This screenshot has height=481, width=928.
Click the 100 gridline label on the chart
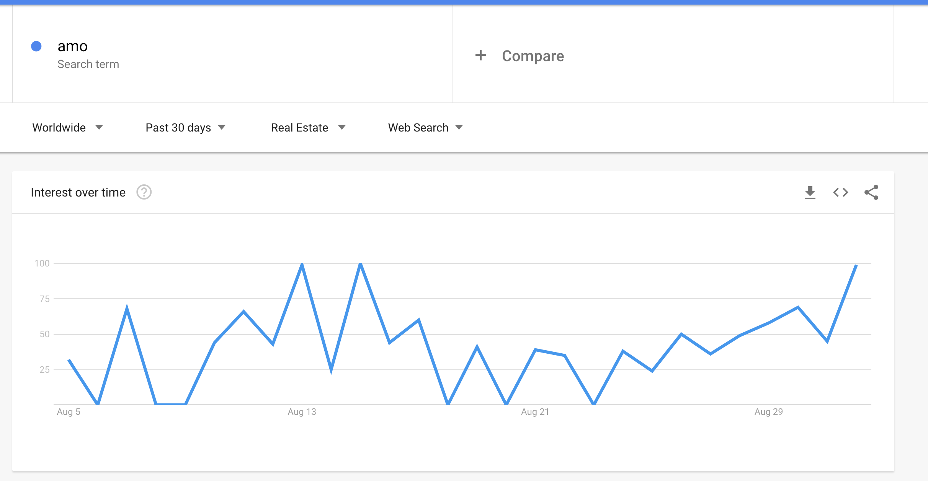tap(43, 263)
